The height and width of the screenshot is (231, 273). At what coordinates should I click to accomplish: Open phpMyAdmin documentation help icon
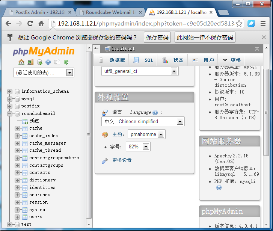point(48,62)
